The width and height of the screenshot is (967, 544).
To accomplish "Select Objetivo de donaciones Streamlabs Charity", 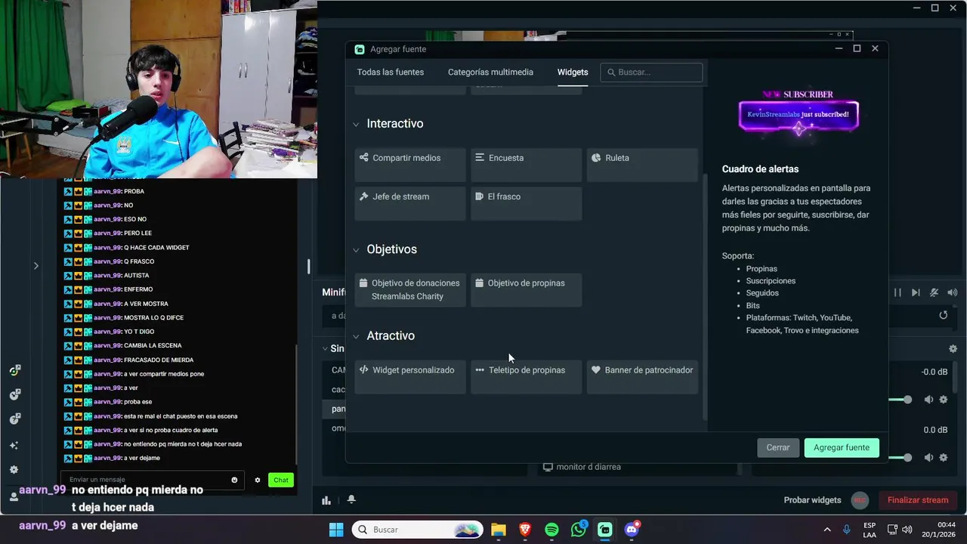I will click(410, 289).
